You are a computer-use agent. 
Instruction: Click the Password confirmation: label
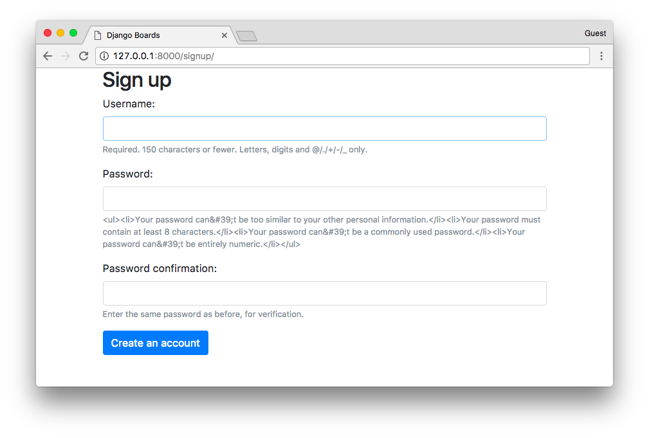pos(160,268)
